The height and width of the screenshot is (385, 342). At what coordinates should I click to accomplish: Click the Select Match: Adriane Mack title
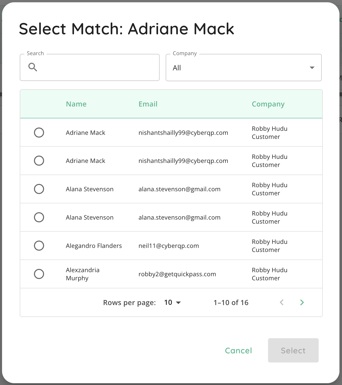(126, 29)
